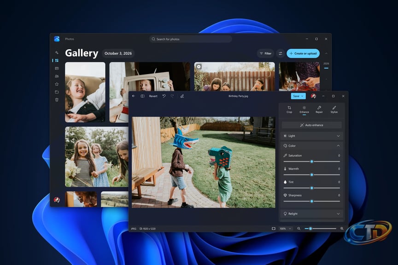
Task: Click the JPEG label in status bar
Action: pos(134,229)
